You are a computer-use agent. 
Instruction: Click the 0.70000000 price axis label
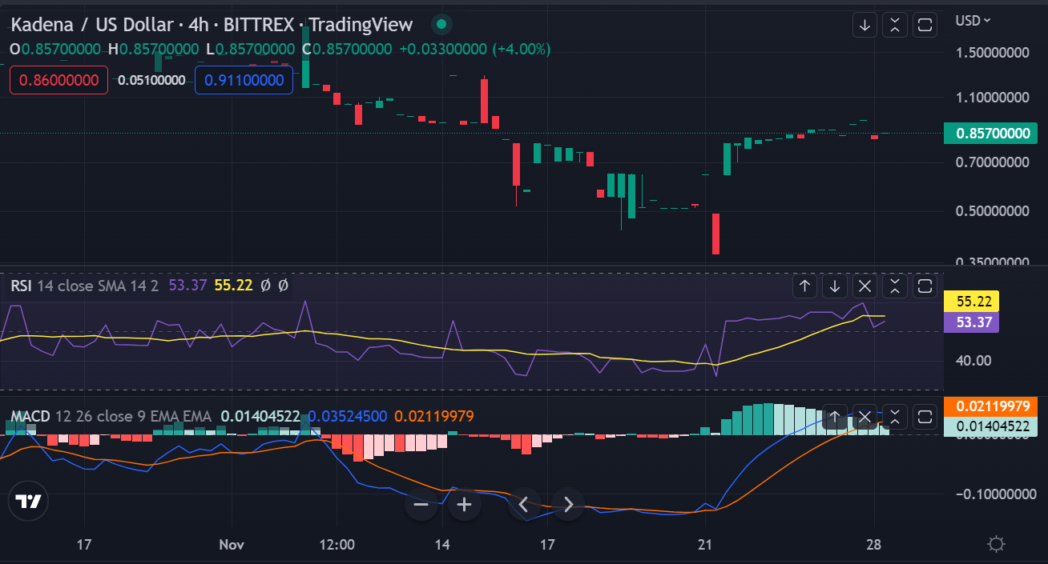pos(992,162)
